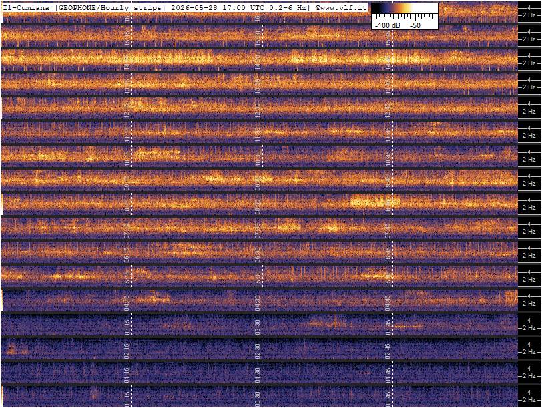Click the "06:15" time label

pos(127,255)
